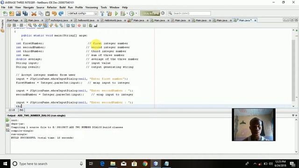Viewport: 299px width, 168px height.
Task: Click the Output panel vertical scrollbar
Action: point(296,136)
